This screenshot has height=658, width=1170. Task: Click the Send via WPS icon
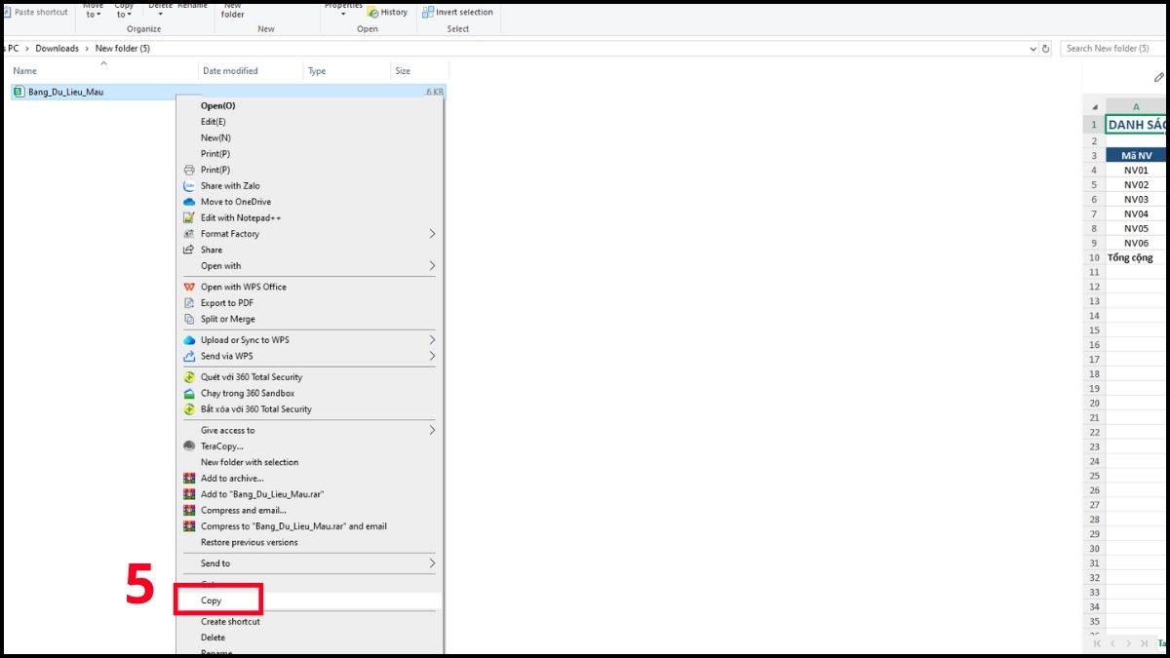pos(189,356)
